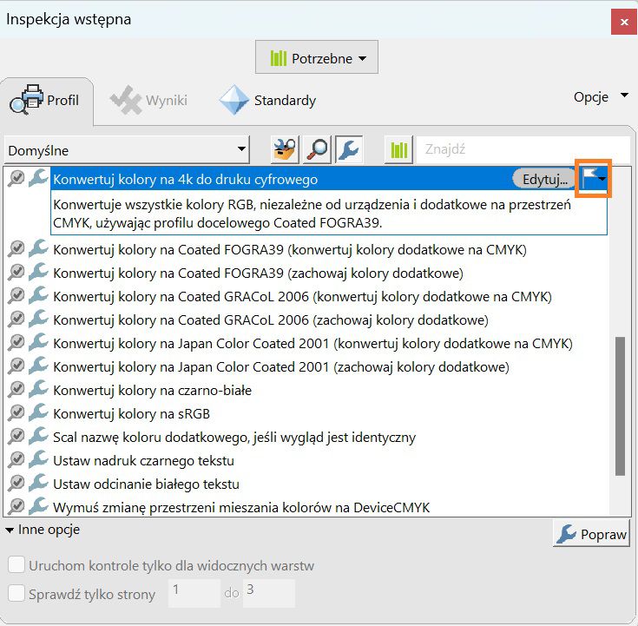This screenshot has width=638, height=626.
Task: Select Ustaw nadruk czarnego tekstu
Action: tap(143, 461)
